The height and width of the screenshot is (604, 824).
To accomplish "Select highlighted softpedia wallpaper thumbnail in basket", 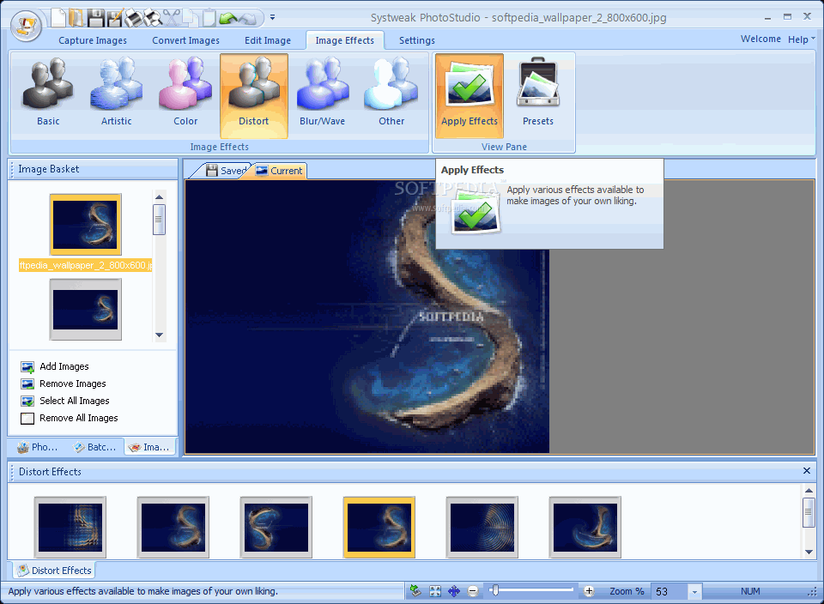I will [86, 224].
